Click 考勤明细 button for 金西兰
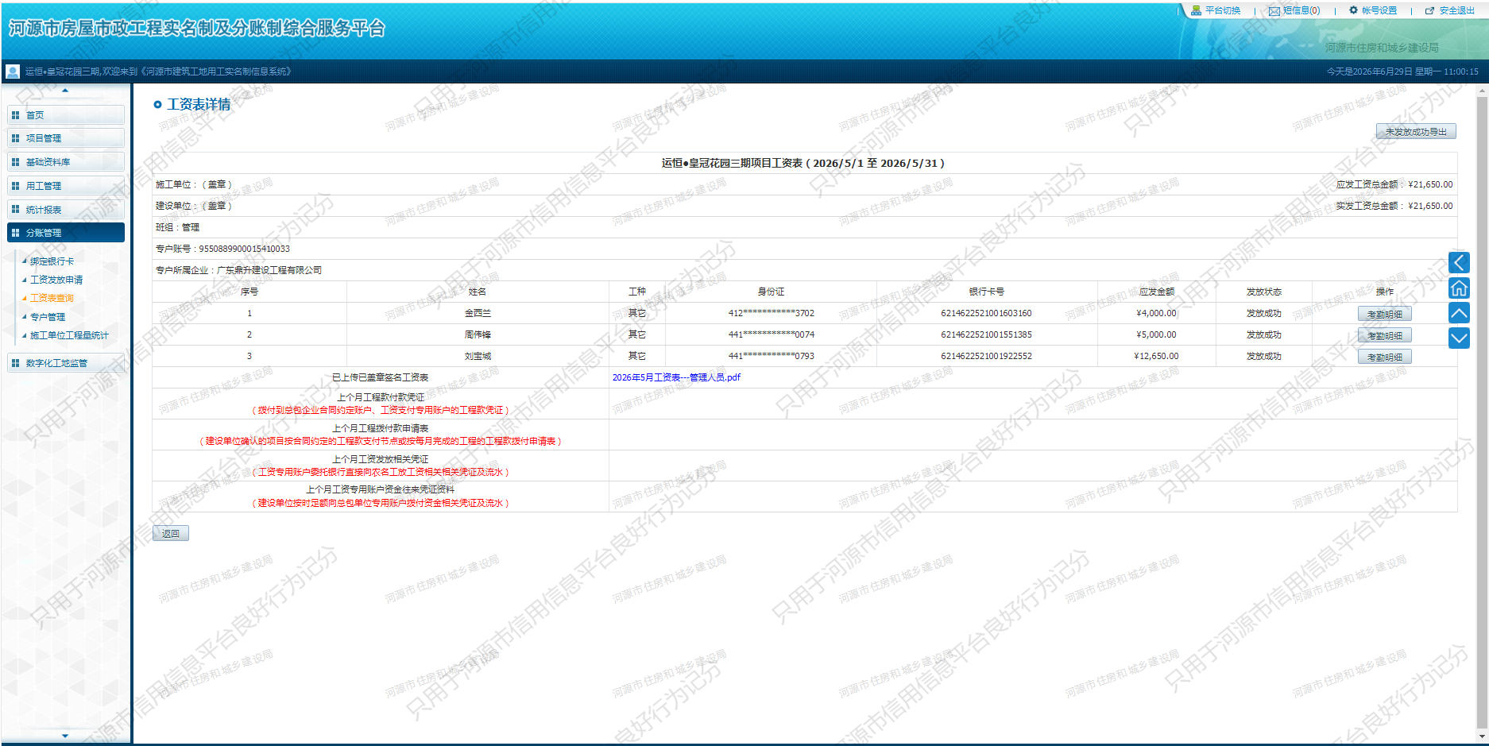Screen dimensions: 1489x746 point(1385,314)
